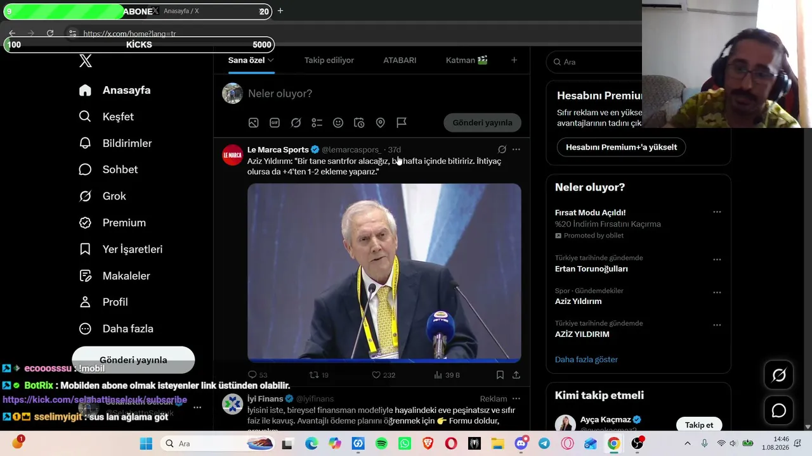Add a location with the pin icon
Viewport: 812px width, 456px height.
(381, 123)
